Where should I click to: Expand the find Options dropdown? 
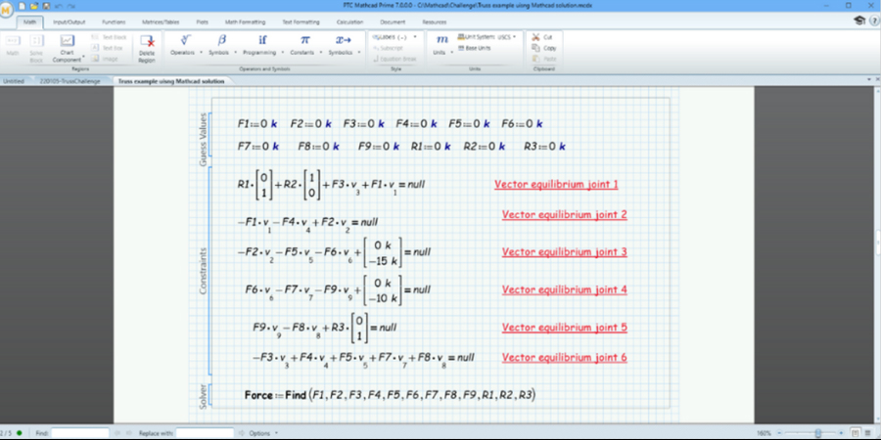point(261,432)
